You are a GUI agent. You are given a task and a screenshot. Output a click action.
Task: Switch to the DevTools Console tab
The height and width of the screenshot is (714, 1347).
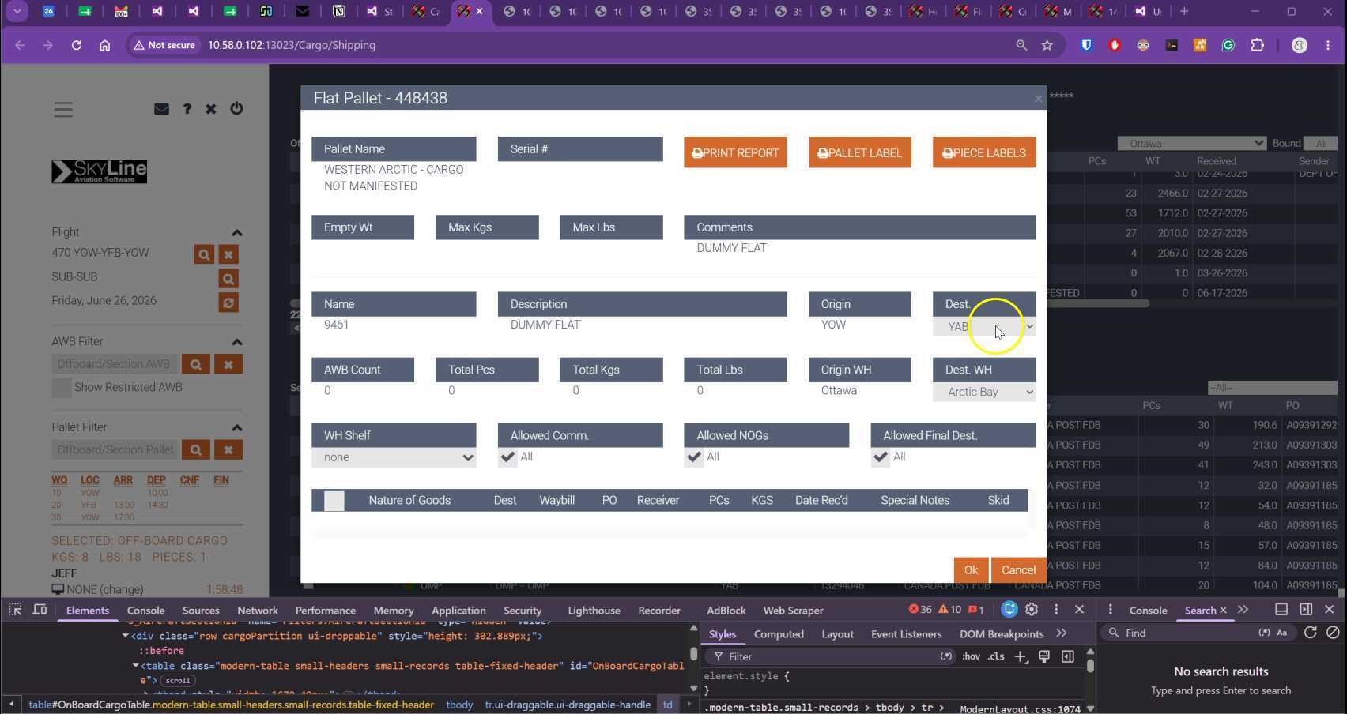click(x=146, y=611)
